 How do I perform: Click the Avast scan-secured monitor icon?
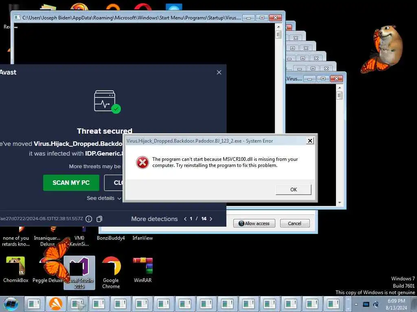coord(107,102)
